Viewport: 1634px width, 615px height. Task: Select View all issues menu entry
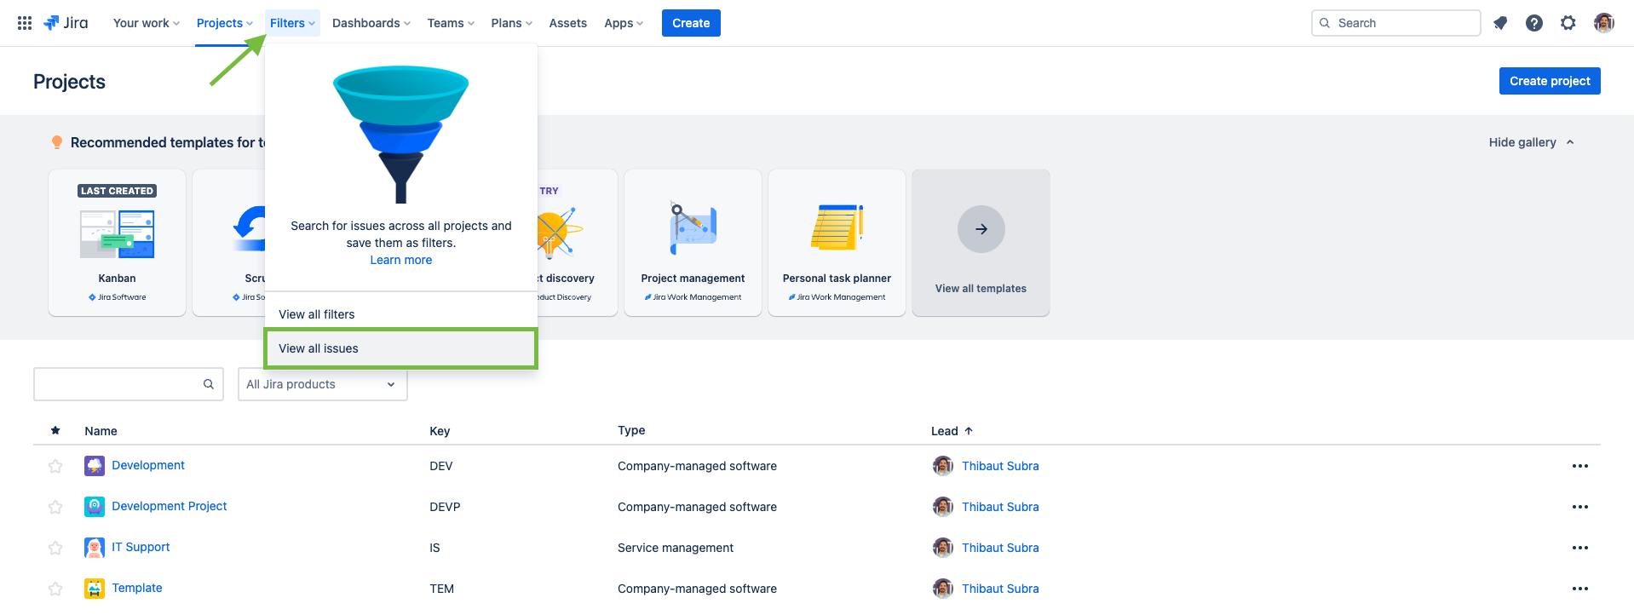point(400,348)
